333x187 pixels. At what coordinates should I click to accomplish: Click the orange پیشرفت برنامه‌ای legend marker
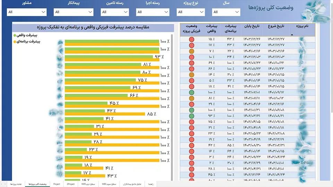click(x=15, y=42)
